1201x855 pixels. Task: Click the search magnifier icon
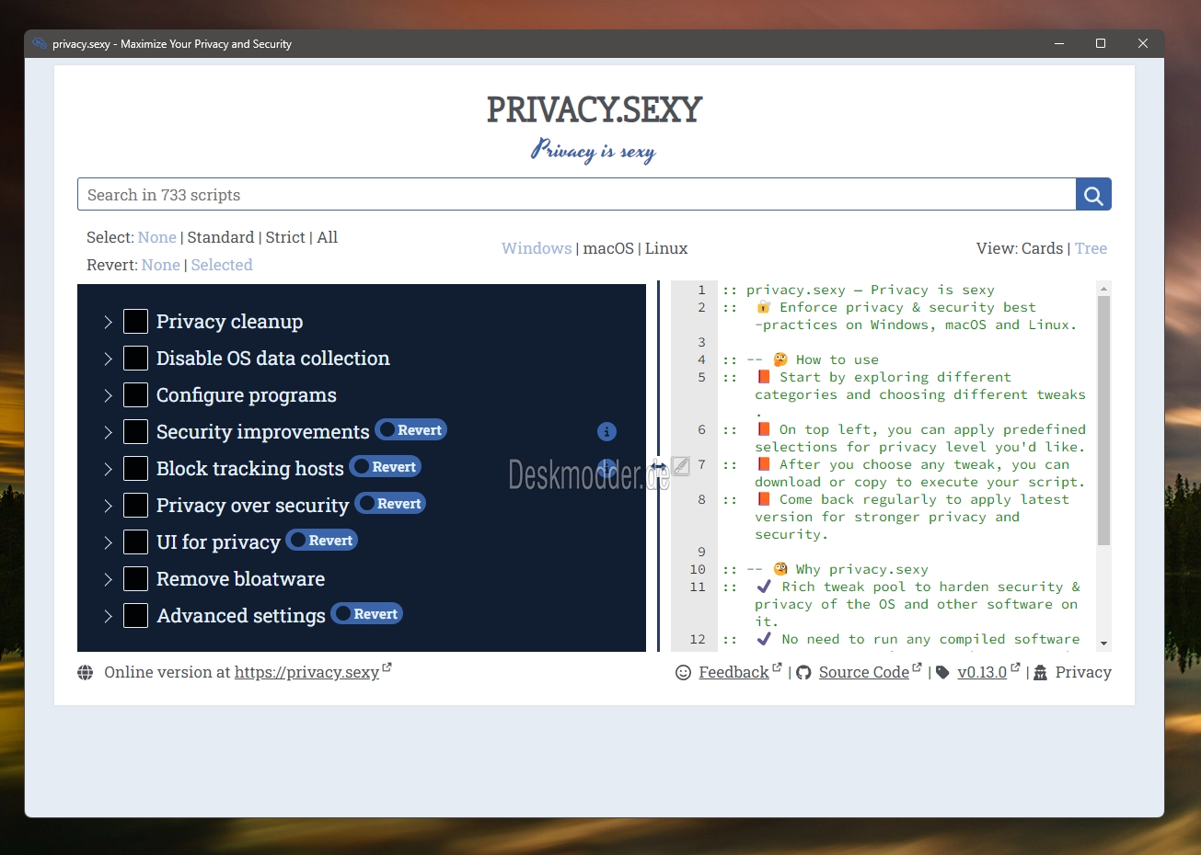coord(1092,194)
